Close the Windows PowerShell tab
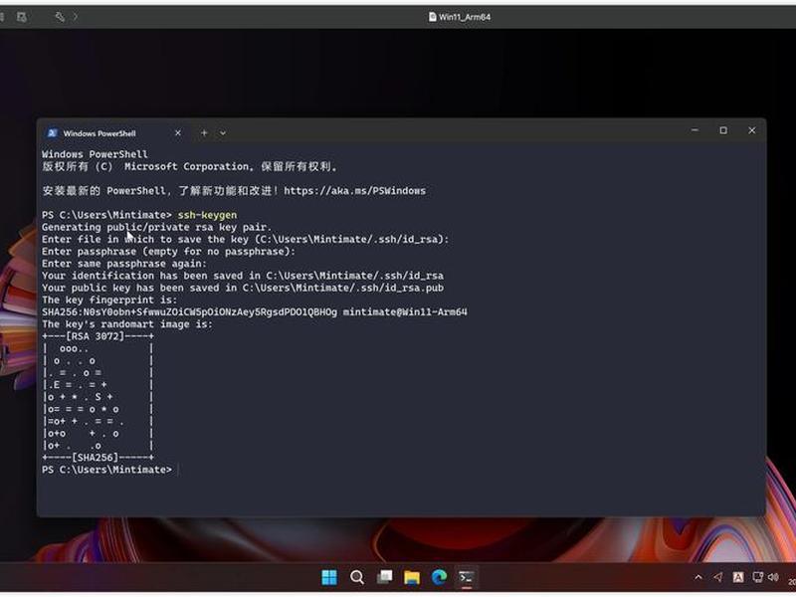 pos(178,133)
